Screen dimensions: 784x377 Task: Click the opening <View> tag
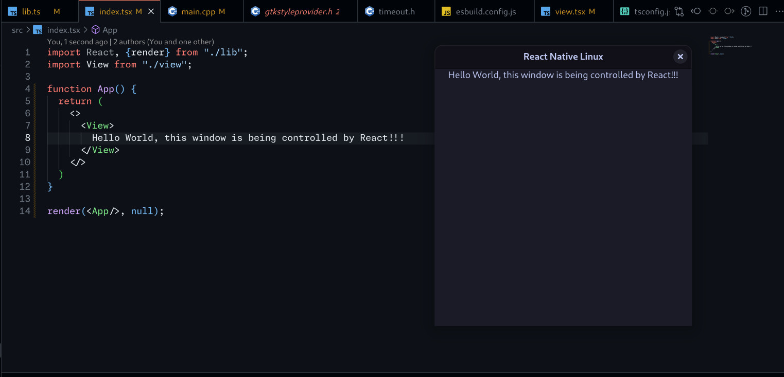coord(97,125)
